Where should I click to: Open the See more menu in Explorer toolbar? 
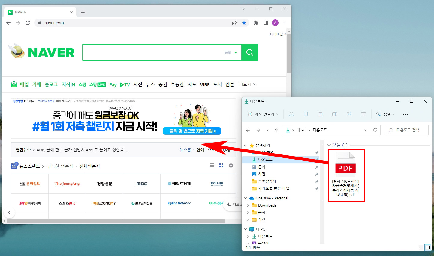(x=405, y=114)
